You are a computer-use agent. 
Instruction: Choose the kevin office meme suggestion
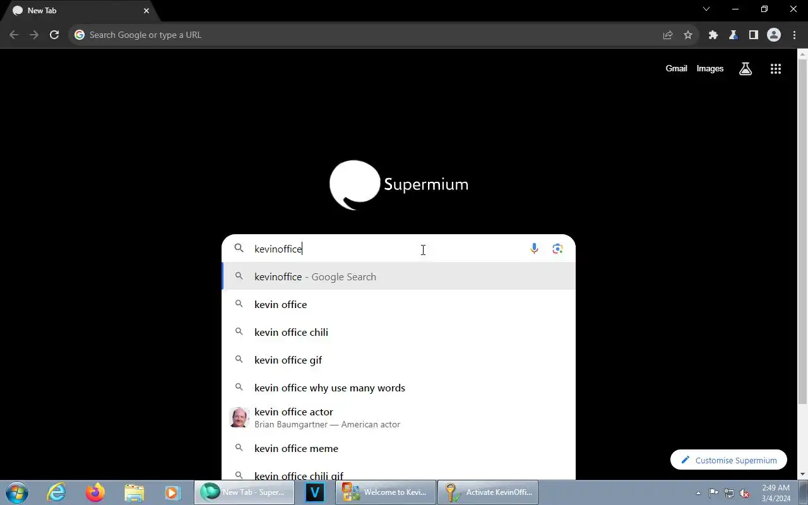pos(398,448)
